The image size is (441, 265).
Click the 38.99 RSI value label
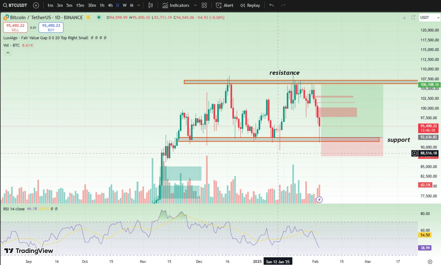coord(424,248)
